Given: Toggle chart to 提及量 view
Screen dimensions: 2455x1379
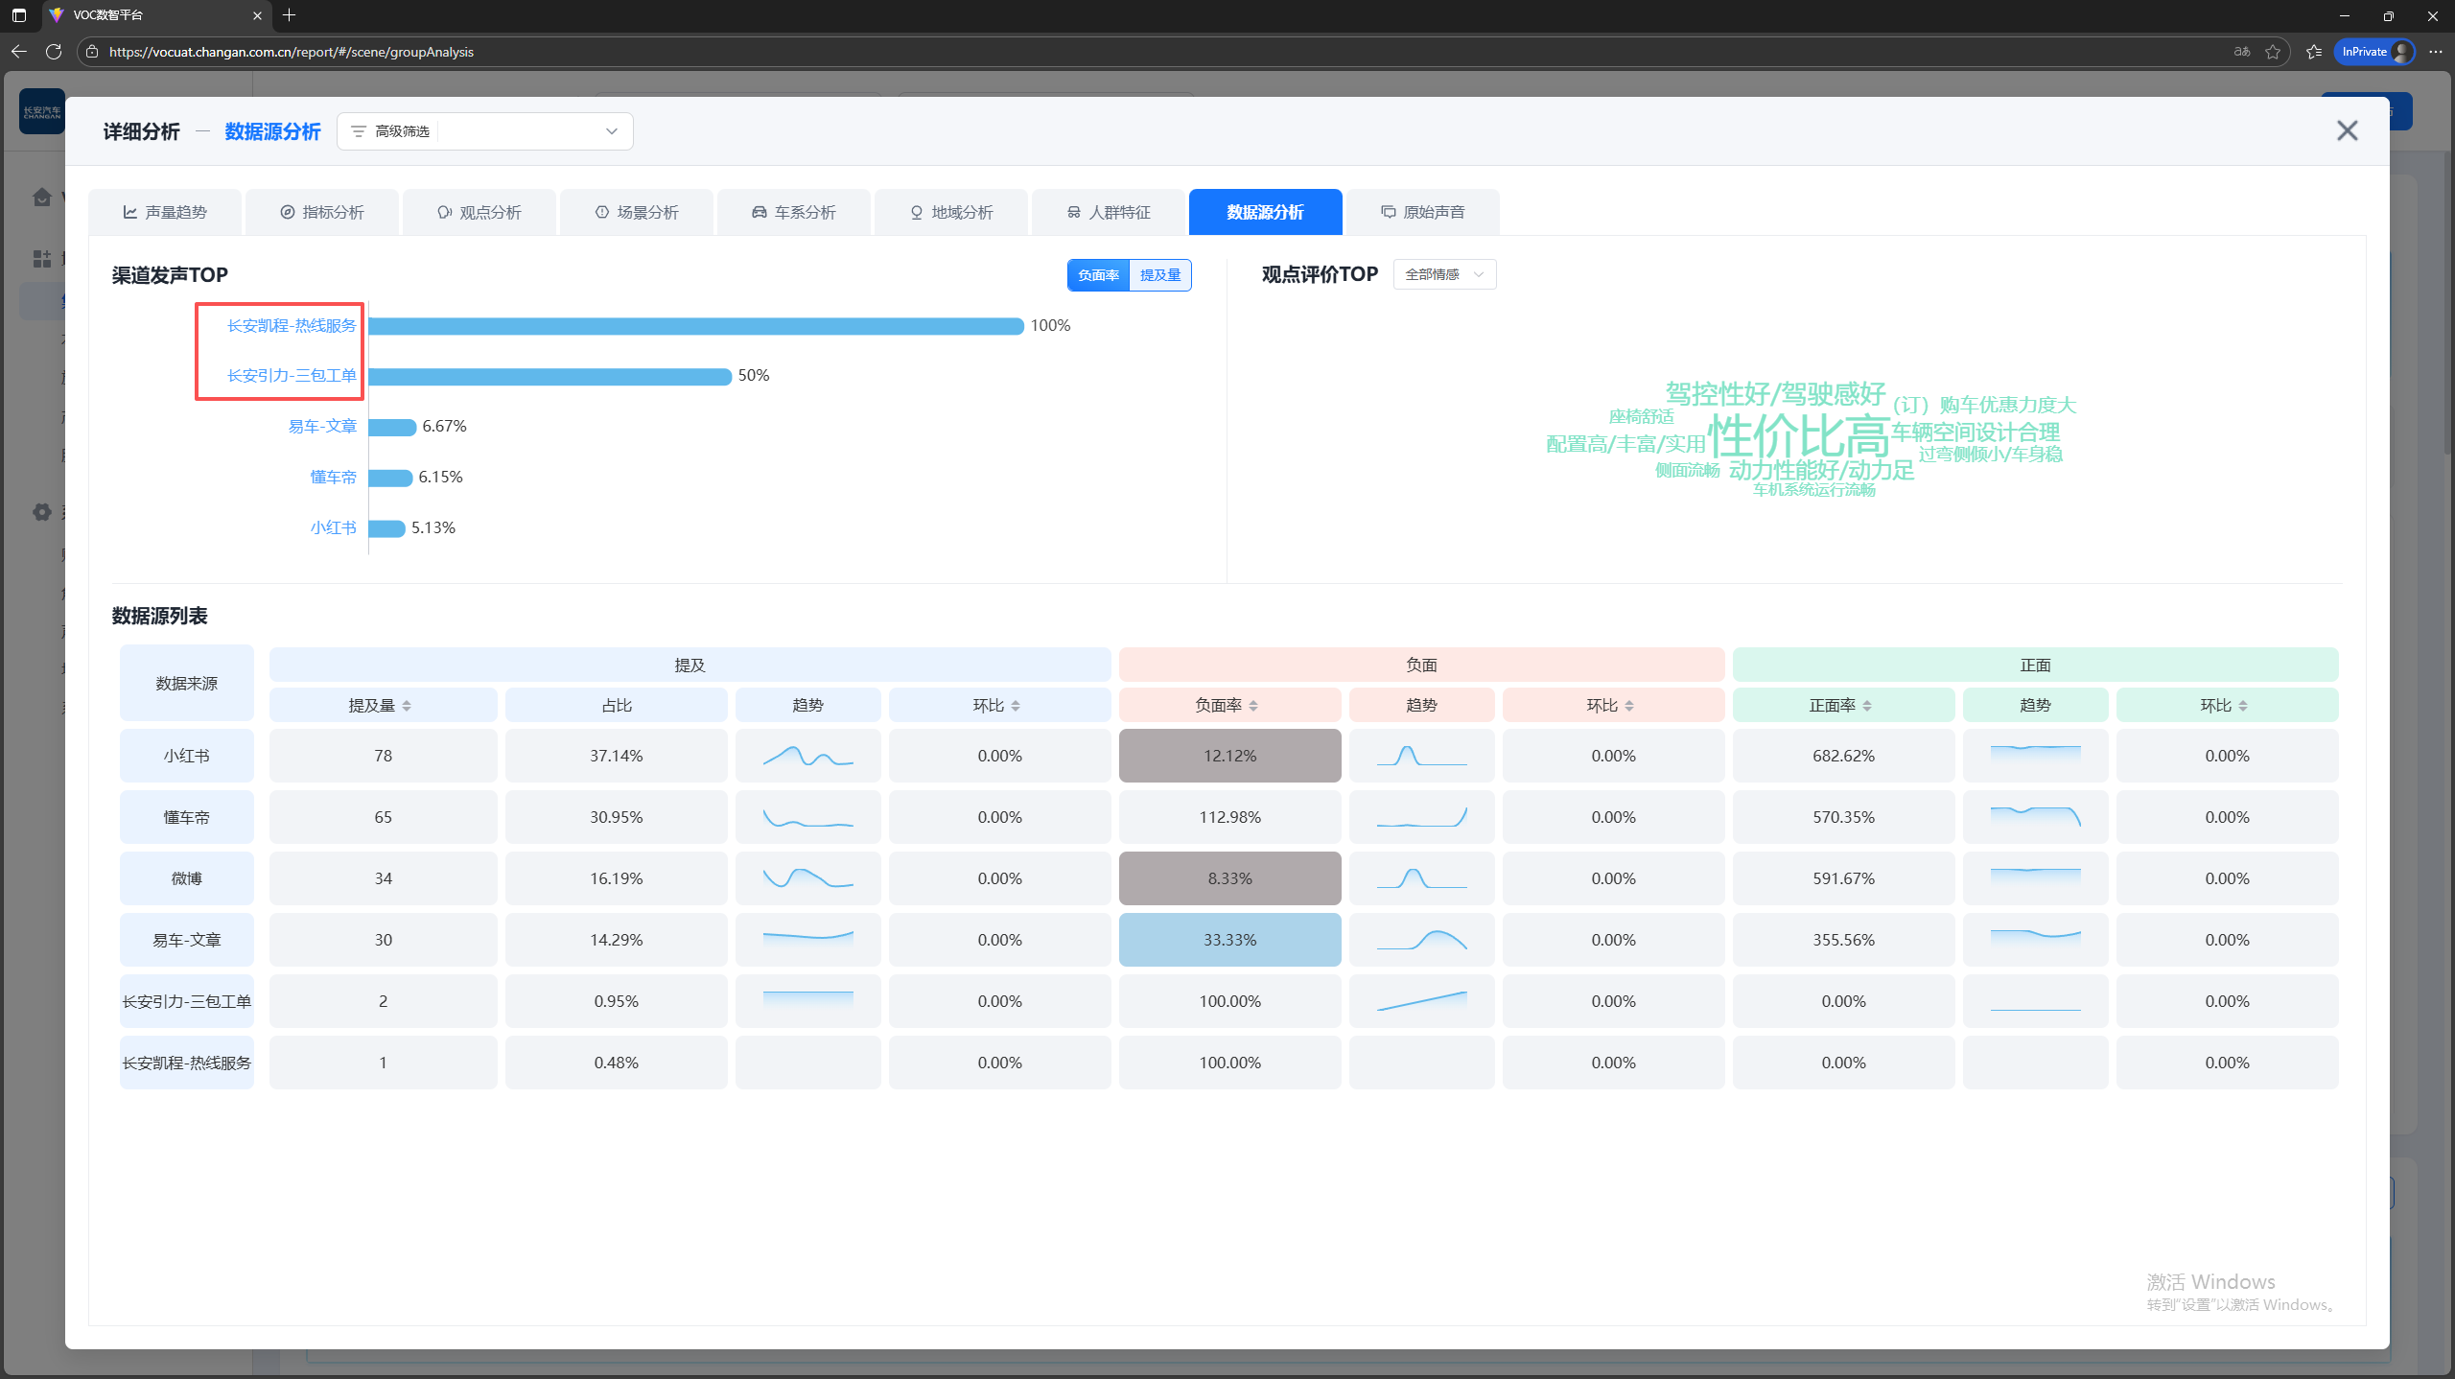Looking at the screenshot, I should click(x=1160, y=275).
